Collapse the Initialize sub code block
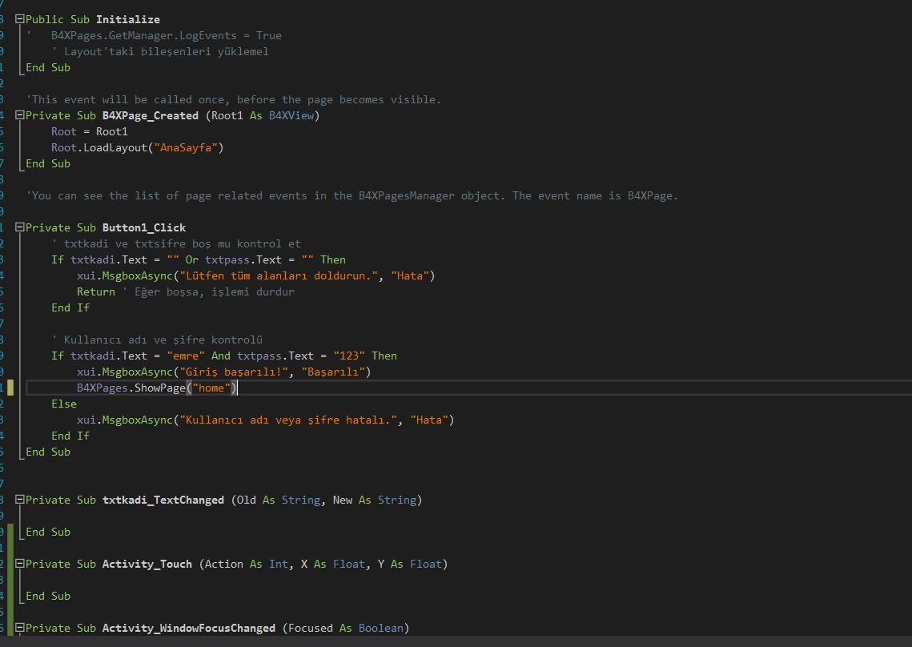The image size is (912, 647). [20, 19]
